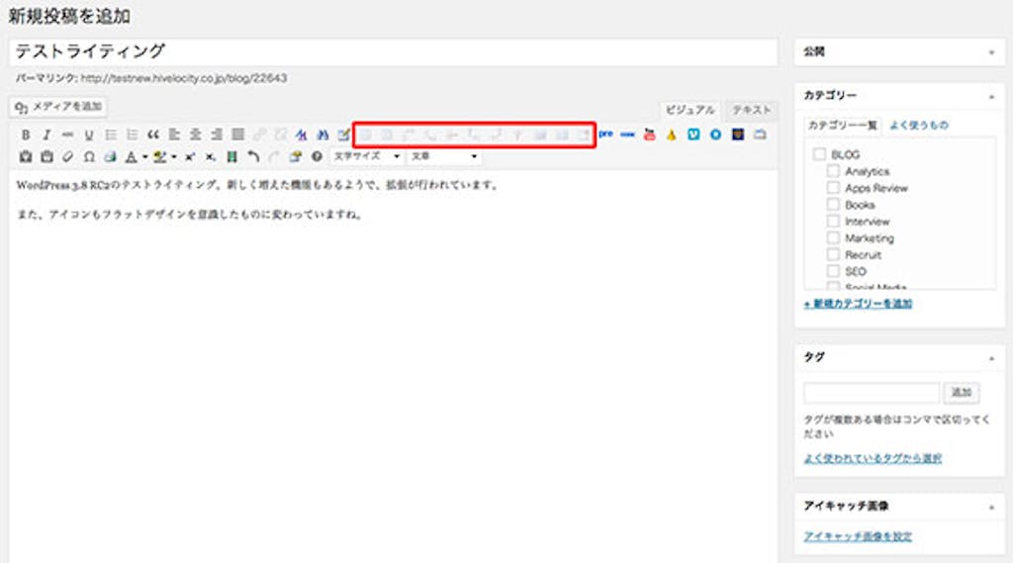Toggle bold formatting in the editor toolbar
1013x563 pixels.
[x=25, y=135]
